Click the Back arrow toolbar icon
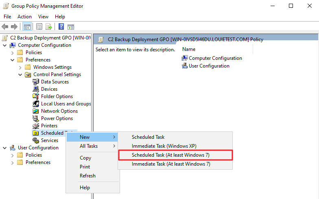Viewport: 319px width, 199px height. click(5, 27)
